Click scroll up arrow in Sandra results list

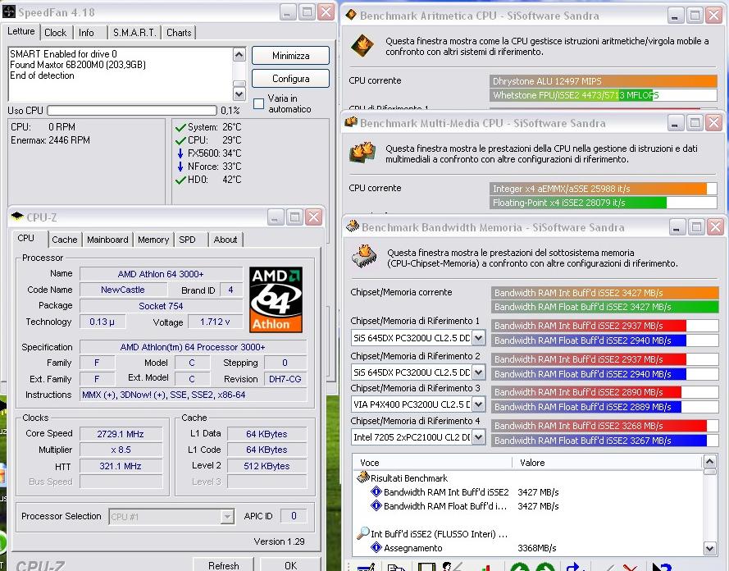coord(709,462)
